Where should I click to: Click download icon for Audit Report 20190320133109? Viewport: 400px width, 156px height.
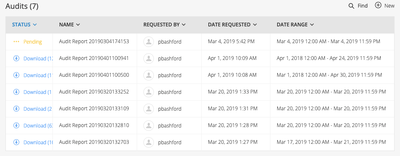tap(16, 109)
